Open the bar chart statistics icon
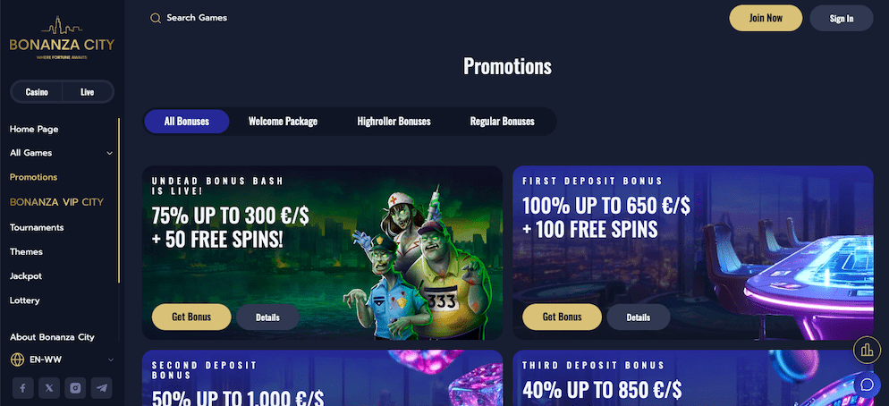The width and height of the screenshot is (889, 406). coord(867,350)
